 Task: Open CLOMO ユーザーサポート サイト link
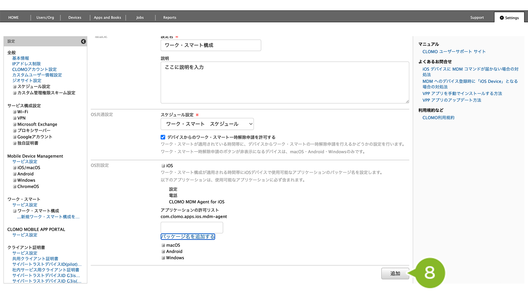(x=454, y=52)
